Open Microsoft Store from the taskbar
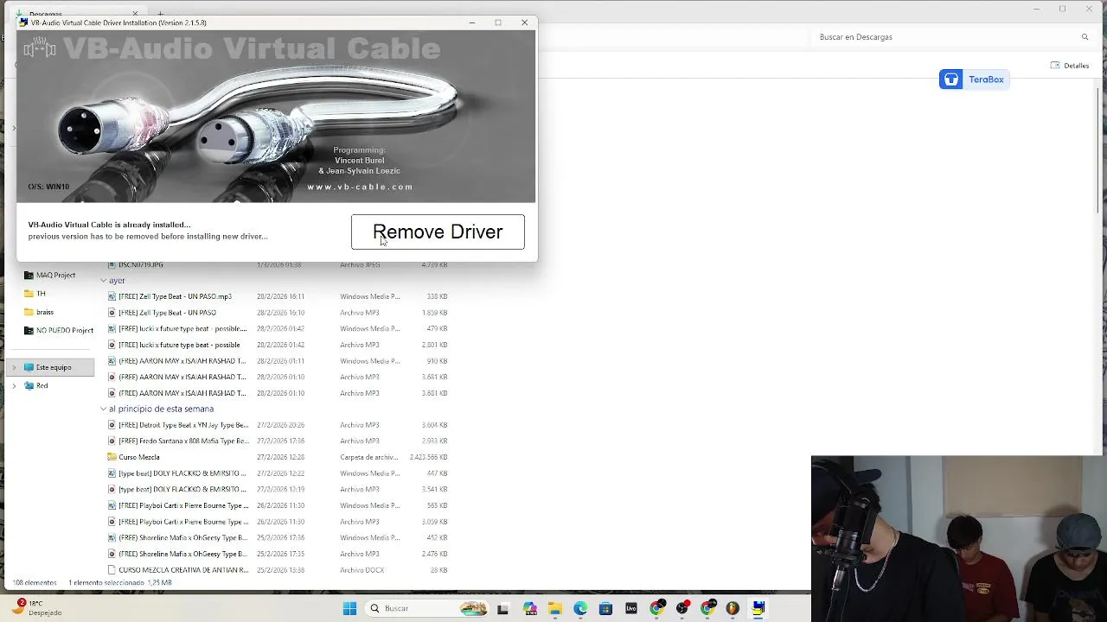1107x622 pixels. pyautogui.click(x=605, y=608)
